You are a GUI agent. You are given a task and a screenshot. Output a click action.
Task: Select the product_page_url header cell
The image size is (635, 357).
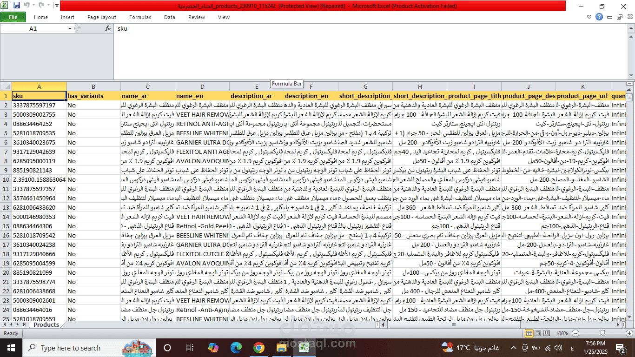[583, 96]
